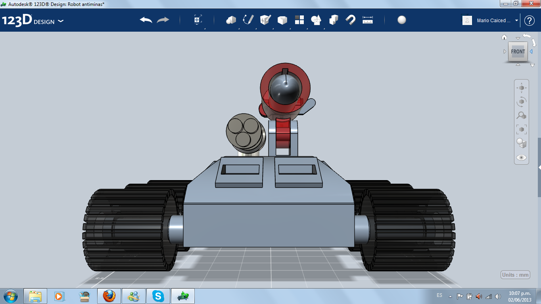Image resolution: width=541 pixels, height=304 pixels.
Task: Redo the last undone action
Action: pyautogui.click(x=163, y=20)
